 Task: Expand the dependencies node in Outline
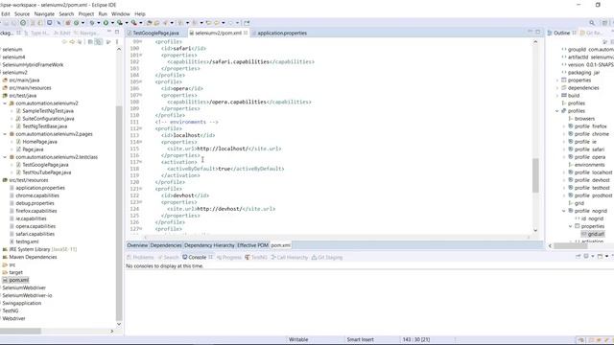(x=557, y=88)
